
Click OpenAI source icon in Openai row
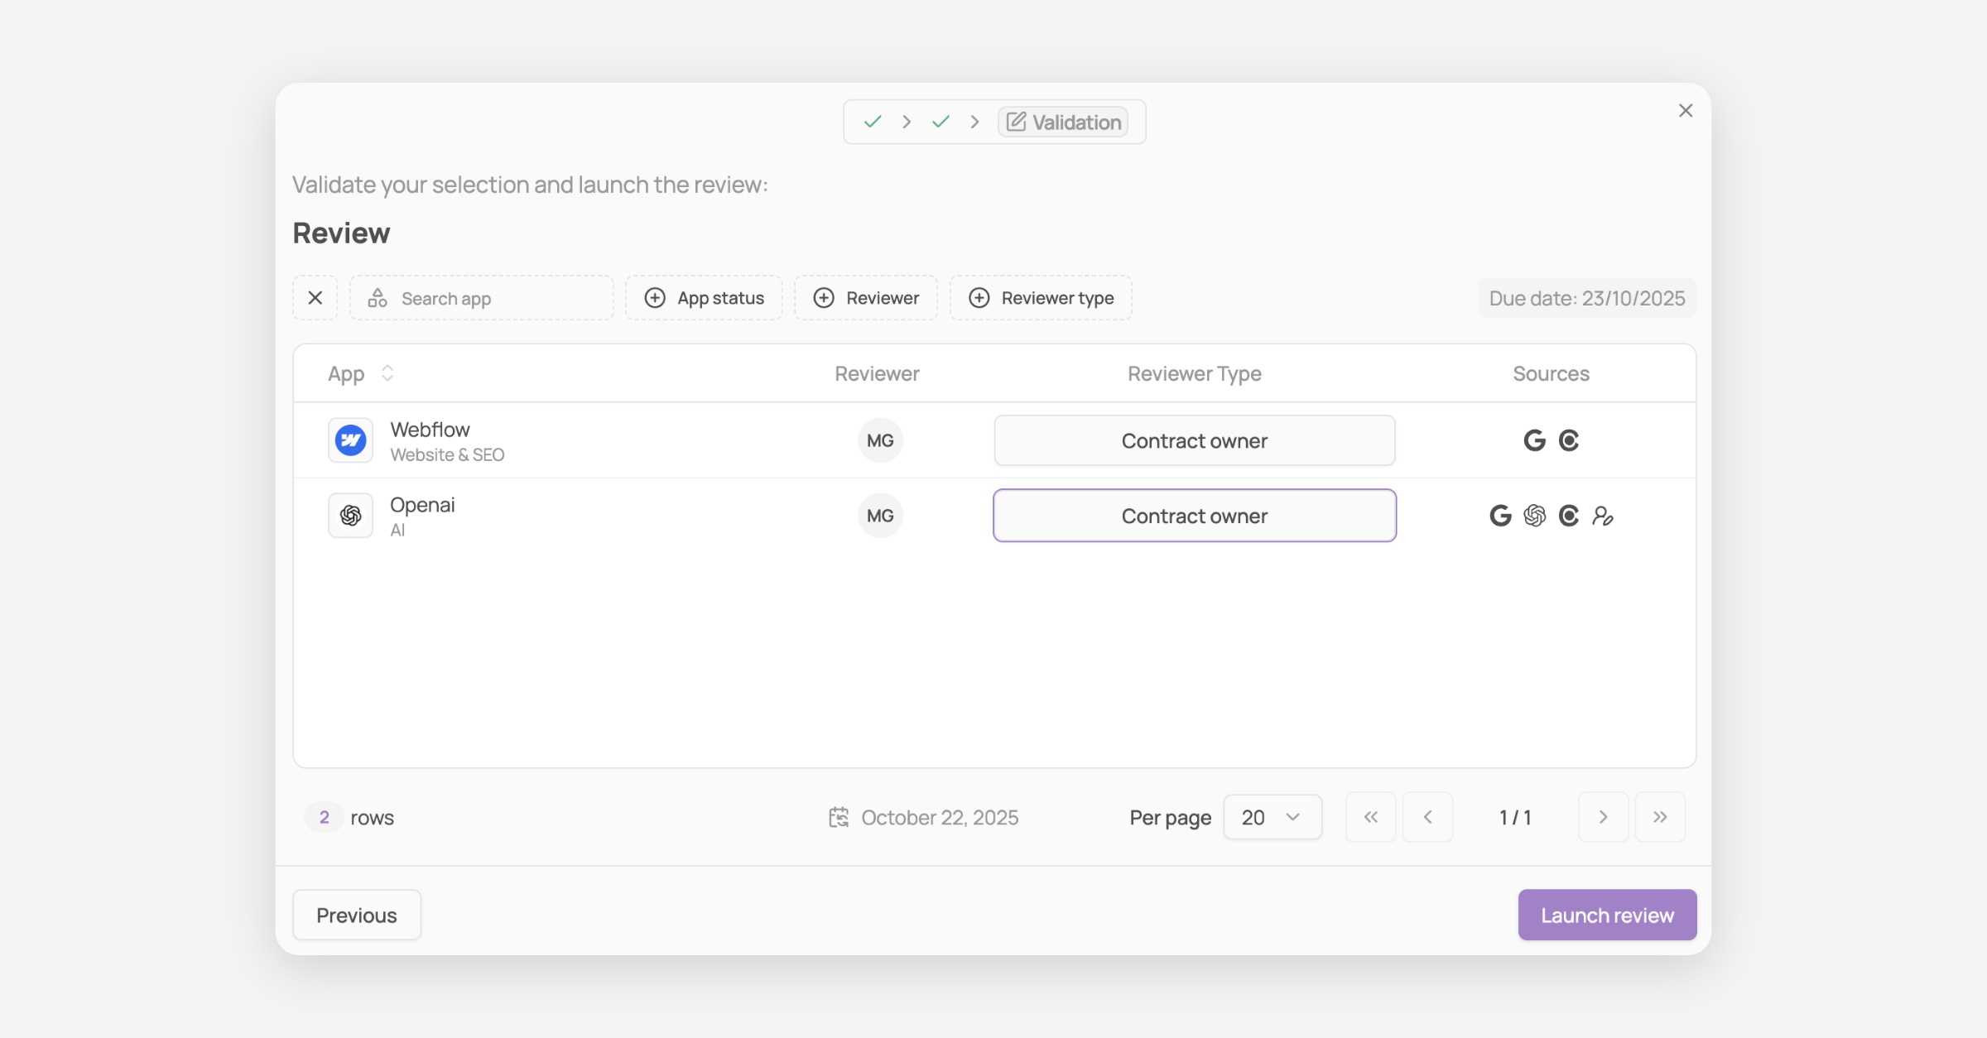1534,516
